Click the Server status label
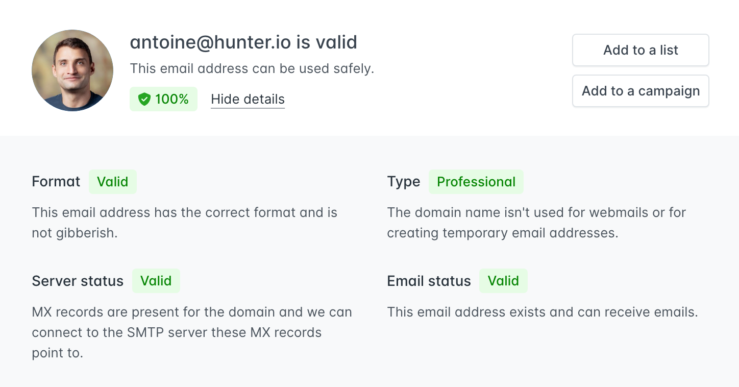Viewport: 739px width, 387px height. (x=78, y=281)
